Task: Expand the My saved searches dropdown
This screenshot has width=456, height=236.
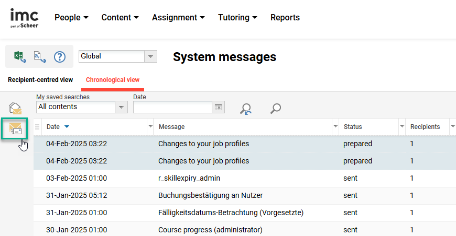Action: click(121, 107)
